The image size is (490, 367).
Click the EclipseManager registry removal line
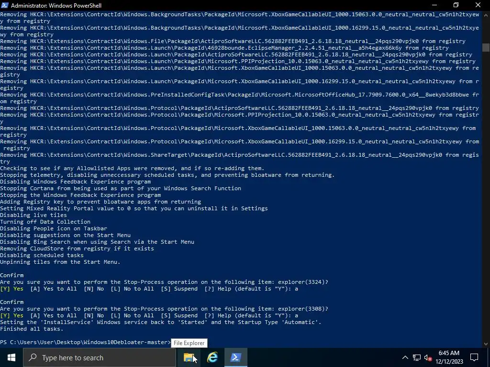[224, 48]
